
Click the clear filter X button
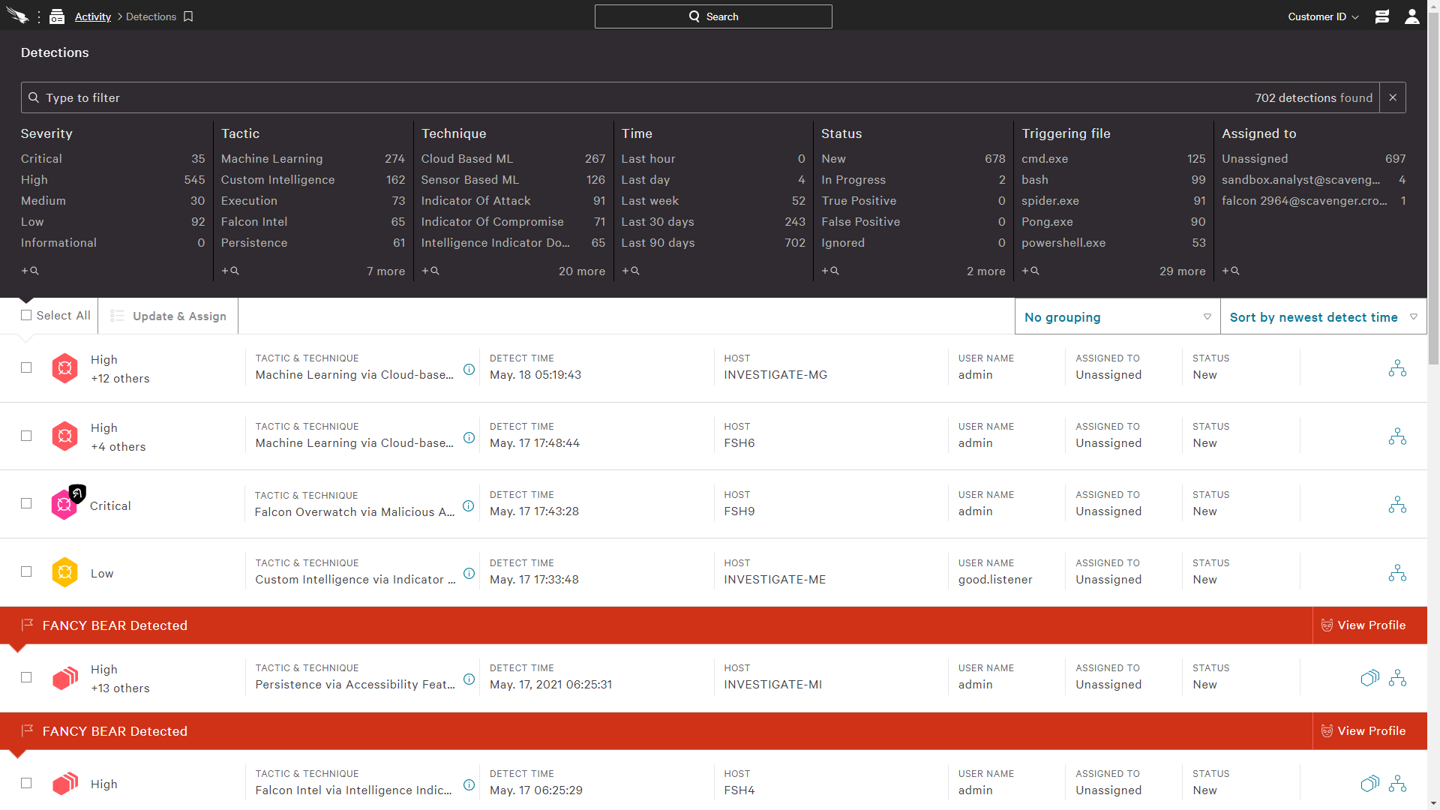point(1393,97)
